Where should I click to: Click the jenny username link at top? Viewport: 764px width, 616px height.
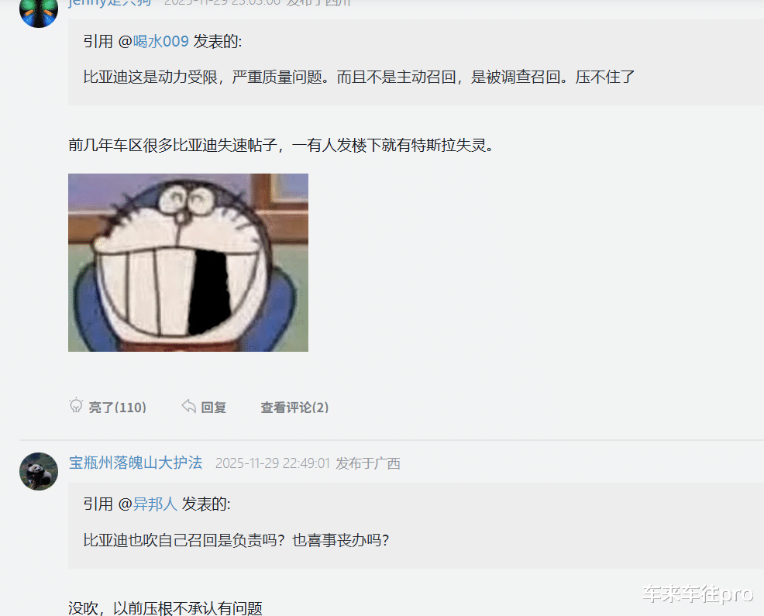(110, 3)
